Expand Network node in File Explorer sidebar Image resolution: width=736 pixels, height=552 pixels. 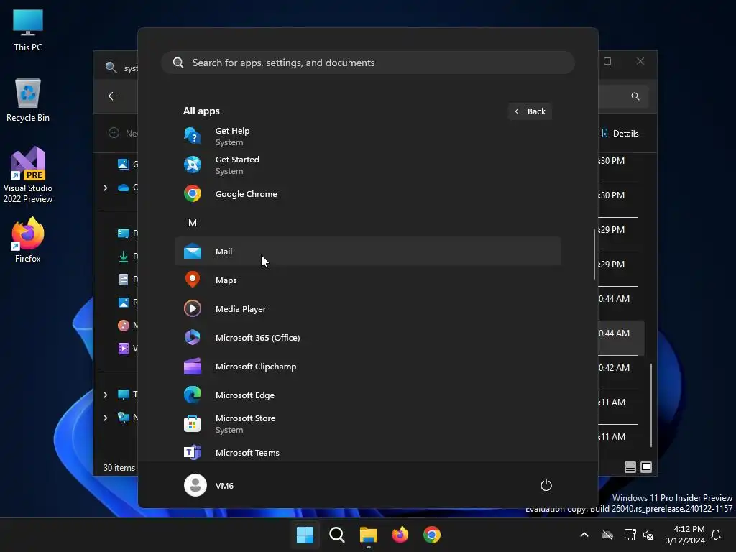[x=105, y=418]
